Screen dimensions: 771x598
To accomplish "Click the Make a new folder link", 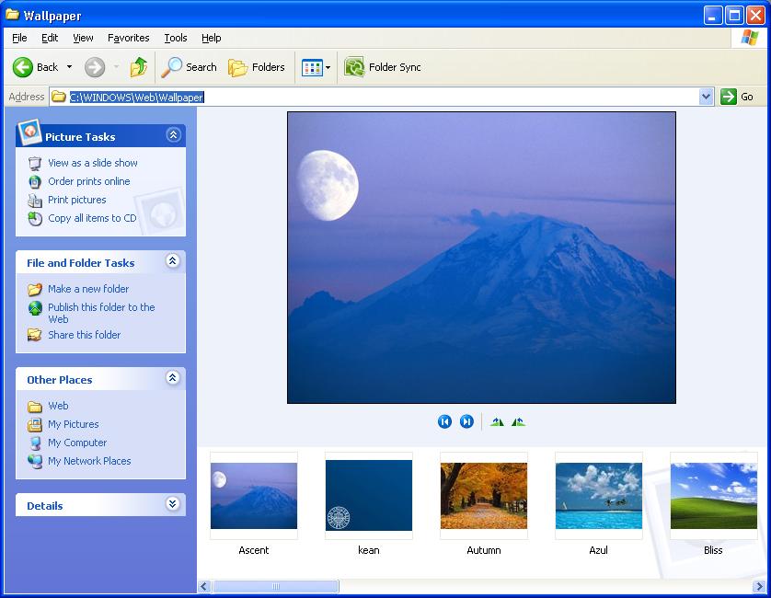I will click(x=87, y=289).
